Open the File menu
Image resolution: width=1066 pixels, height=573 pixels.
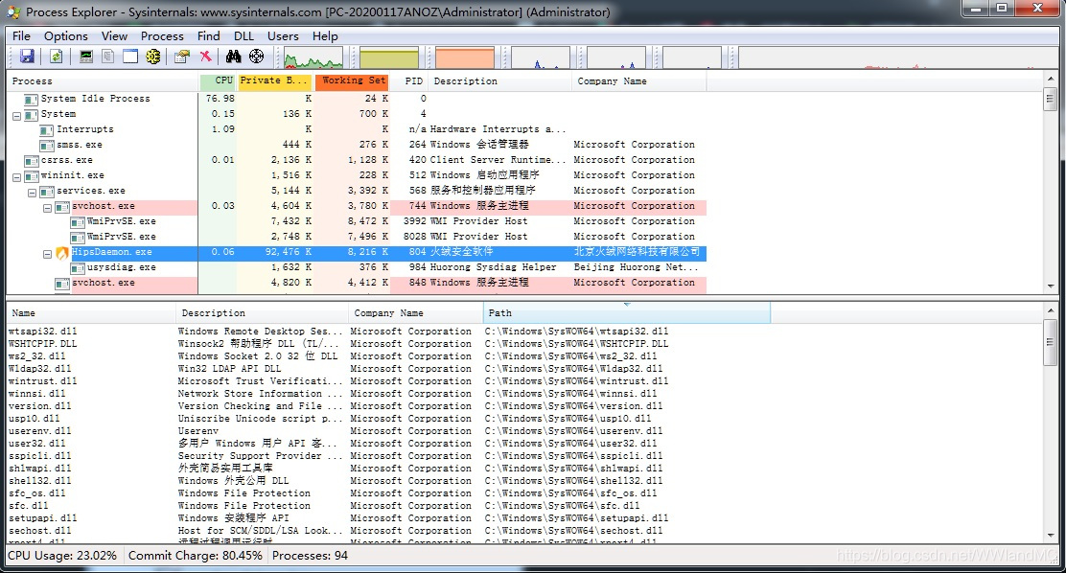pos(22,36)
